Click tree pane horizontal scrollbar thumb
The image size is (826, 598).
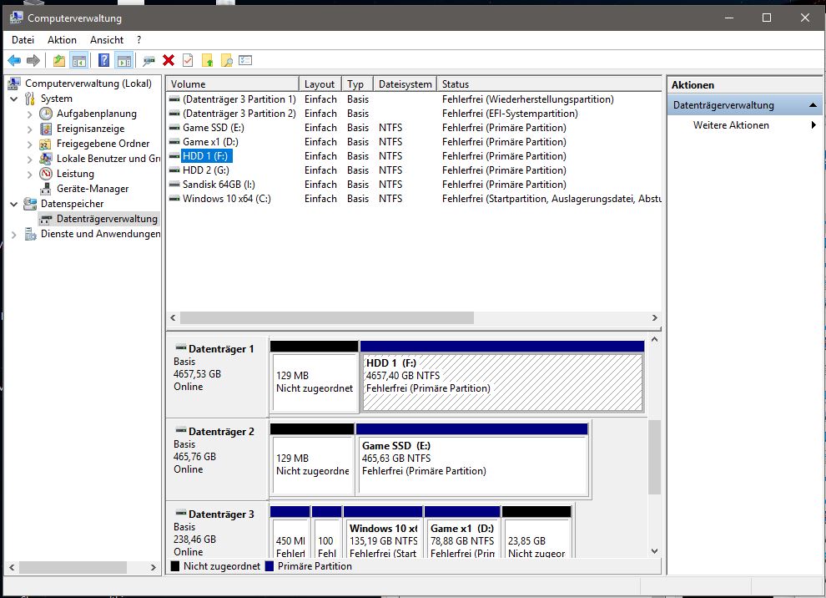[x=73, y=567]
